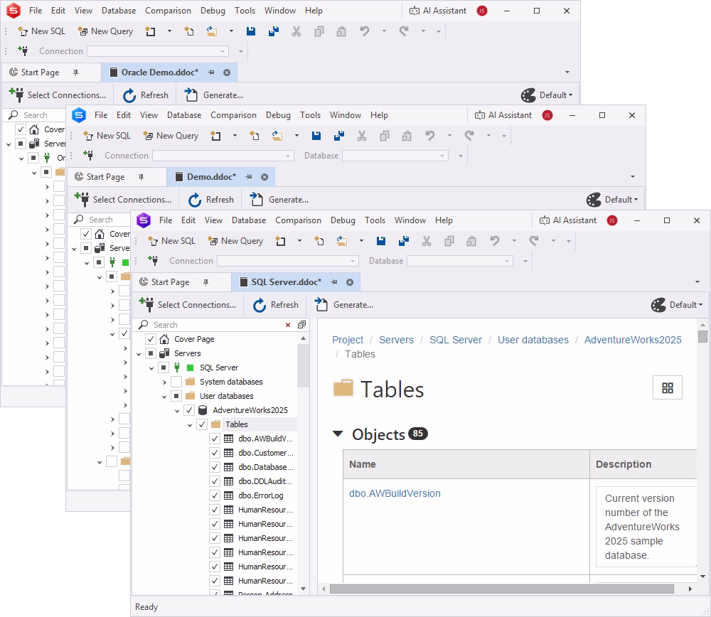This screenshot has width=711, height=617.
Task: Open the Database menu in Oracle Demo window
Action: tap(119, 11)
